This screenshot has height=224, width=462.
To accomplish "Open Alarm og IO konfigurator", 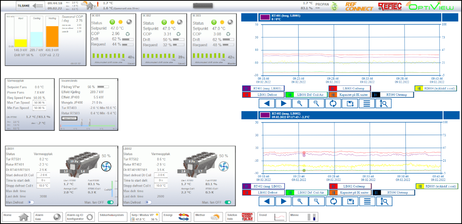I will [x=80, y=217].
